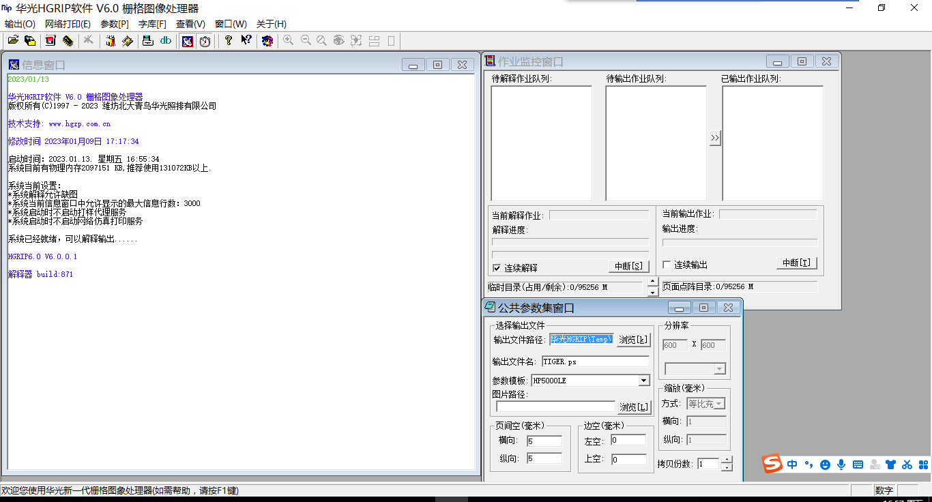Click the 中 language mode icon

(x=792, y=464)
